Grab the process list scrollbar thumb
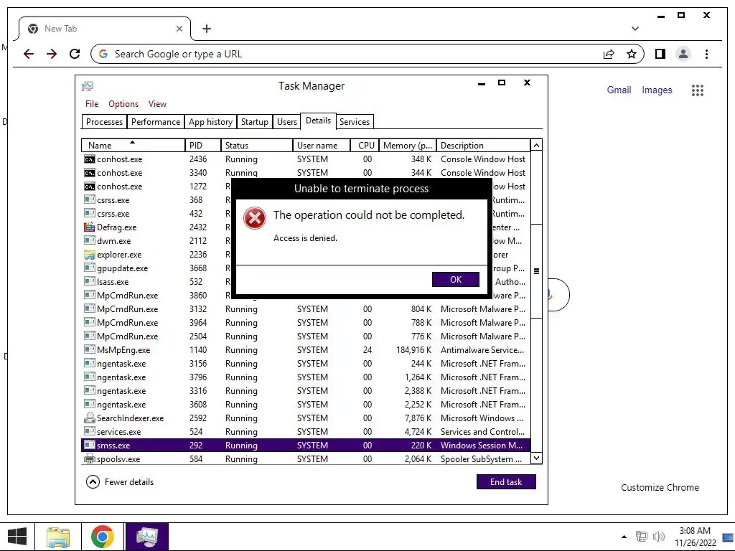Screen dimensions: 735x551 [x=536, y=270]
